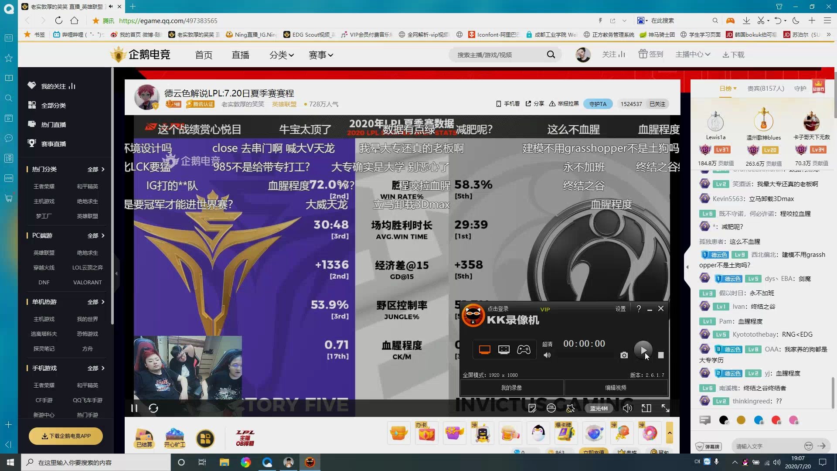Open 设置 in KK录像机
The image size is (837, 471).
pos(620,309)
